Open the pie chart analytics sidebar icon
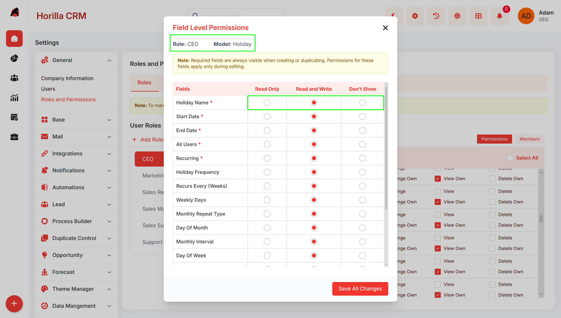Screen dimensions: 561x318 [14, 58]
